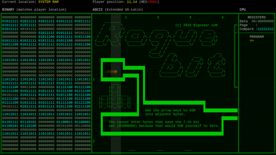Click the binary byte 00110000

(x=82, y=126)
